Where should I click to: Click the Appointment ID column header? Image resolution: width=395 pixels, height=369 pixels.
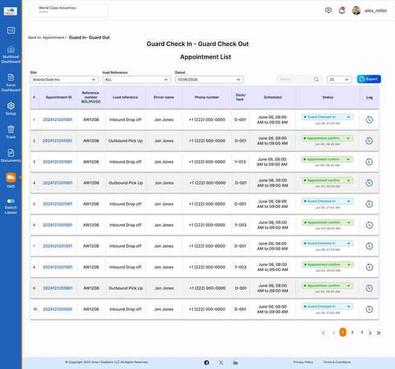(x=59, y=97)
